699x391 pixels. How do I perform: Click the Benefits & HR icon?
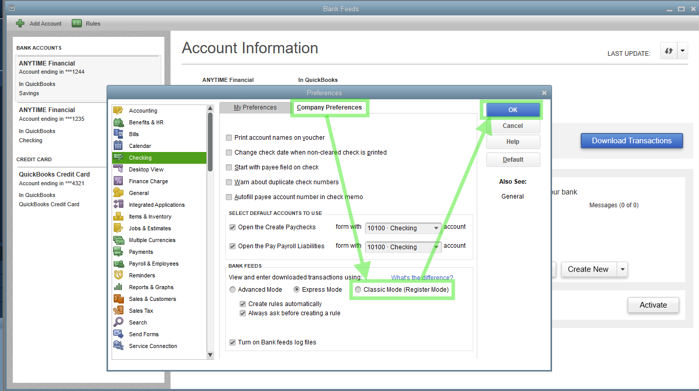click(x=118, y=122)
